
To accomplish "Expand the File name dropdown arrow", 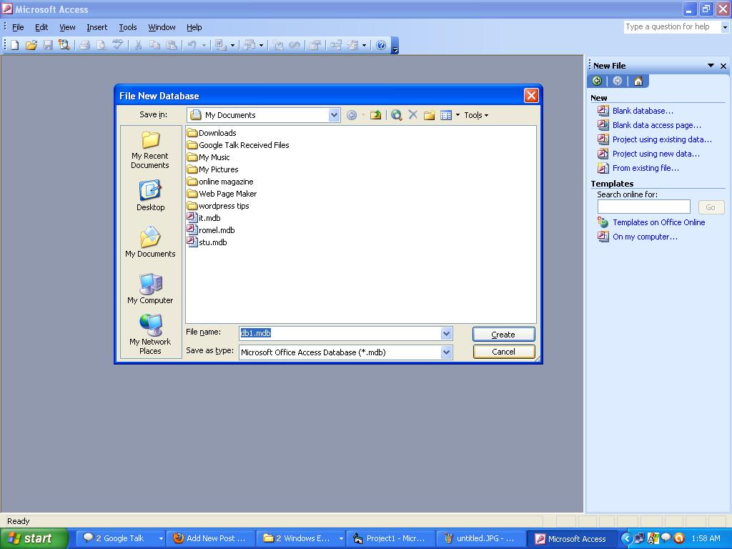I will point(446,333).
